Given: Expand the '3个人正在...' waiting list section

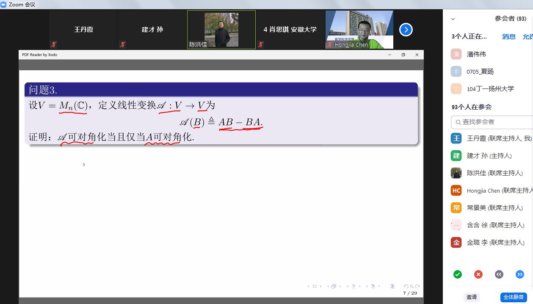Looking at the screenshot, I should pos(469,36).
